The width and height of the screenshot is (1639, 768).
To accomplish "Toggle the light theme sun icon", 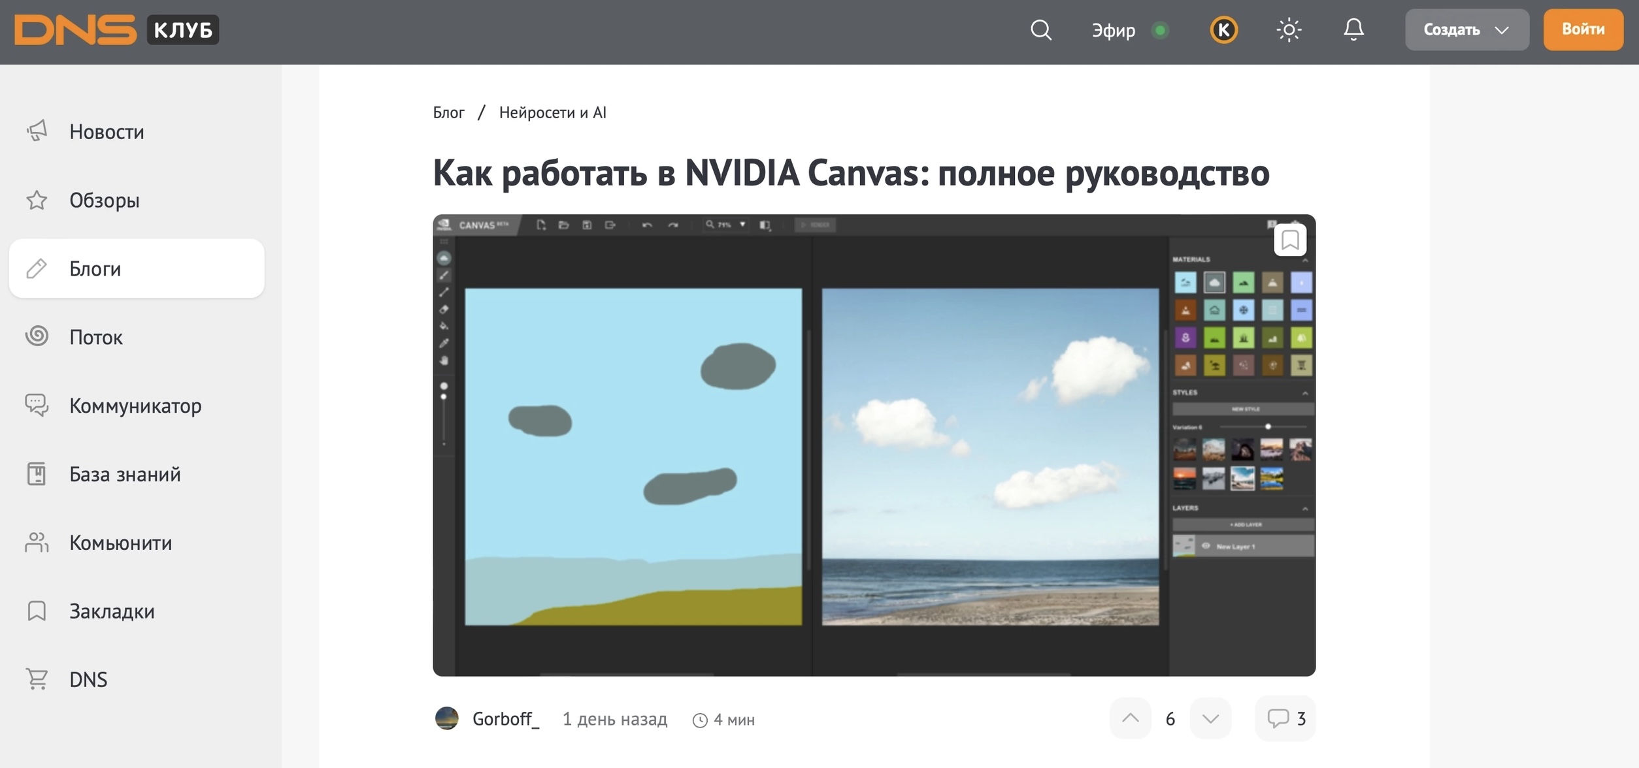I will pos(1289,30).
